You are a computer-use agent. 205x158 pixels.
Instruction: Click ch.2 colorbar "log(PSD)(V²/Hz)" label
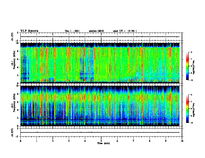click(194, 110)
